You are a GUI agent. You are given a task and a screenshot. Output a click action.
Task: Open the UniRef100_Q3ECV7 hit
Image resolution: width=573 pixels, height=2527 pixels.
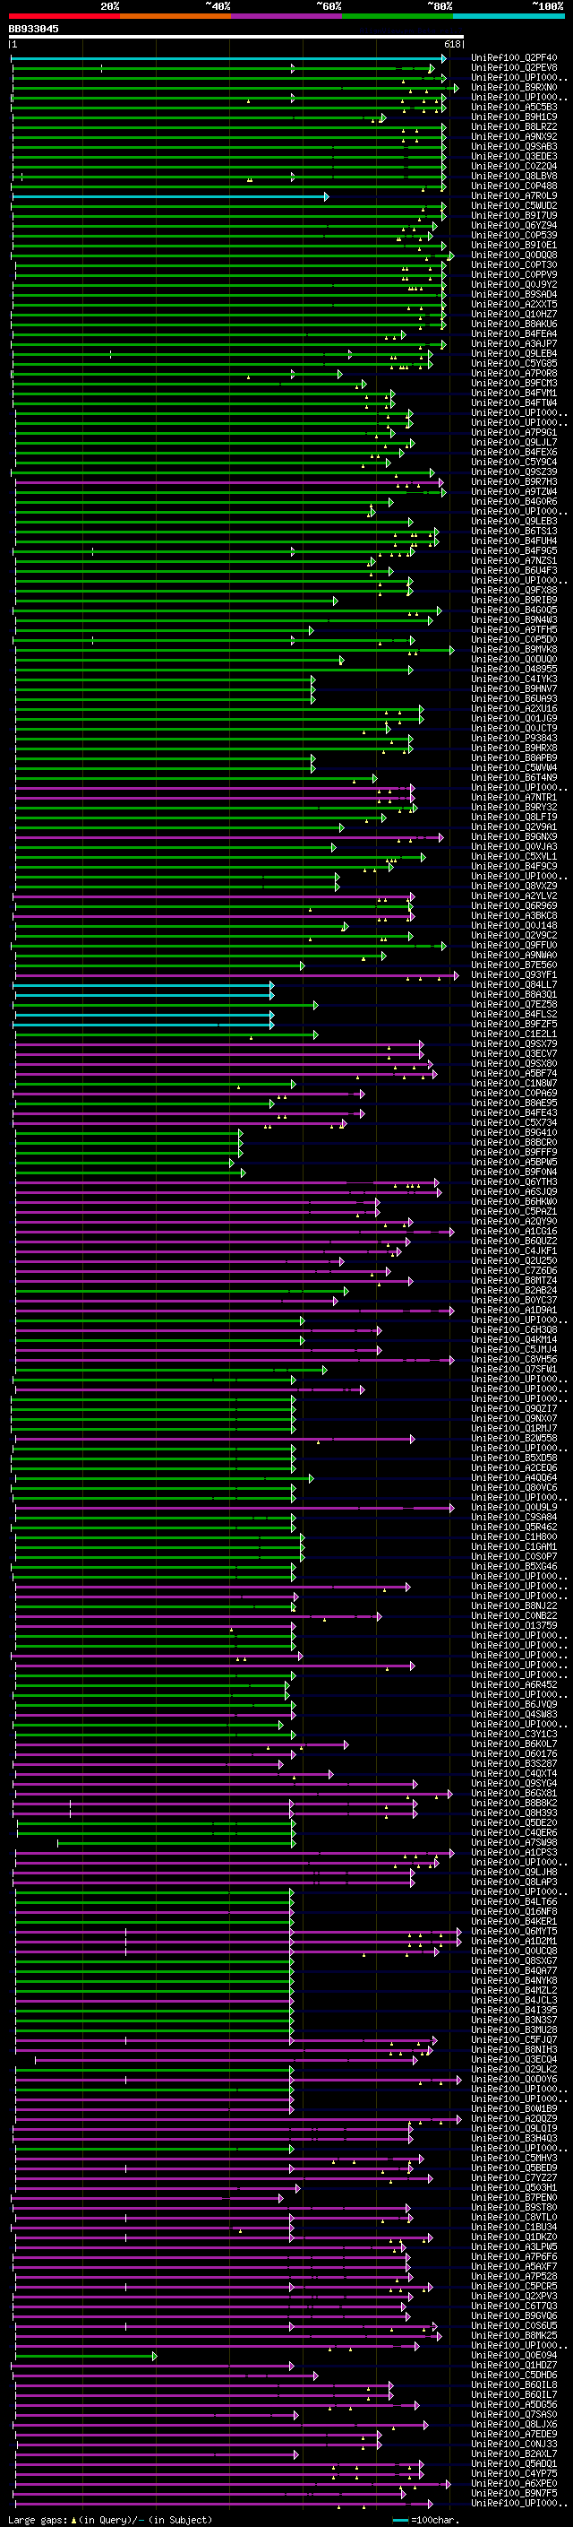(514, 1053)
